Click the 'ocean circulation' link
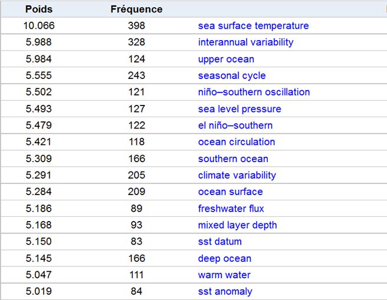This screenshot has width=387, height=300. pos(237,141)
